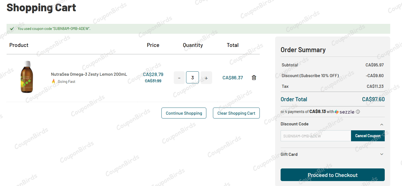The image size is (402, 186).
Task: Click the Sezzle info icon
Action: click(x=358, y=112)
